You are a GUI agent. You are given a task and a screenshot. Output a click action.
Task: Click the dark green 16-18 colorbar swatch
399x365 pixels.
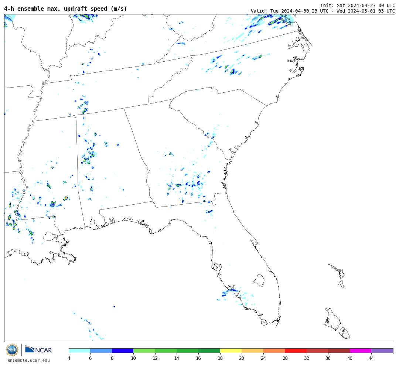pos(209,351)
